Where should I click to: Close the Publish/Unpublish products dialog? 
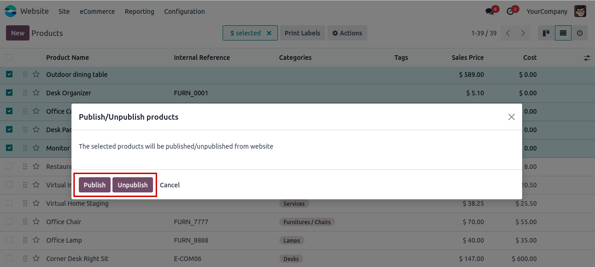[x=511, y=117]
